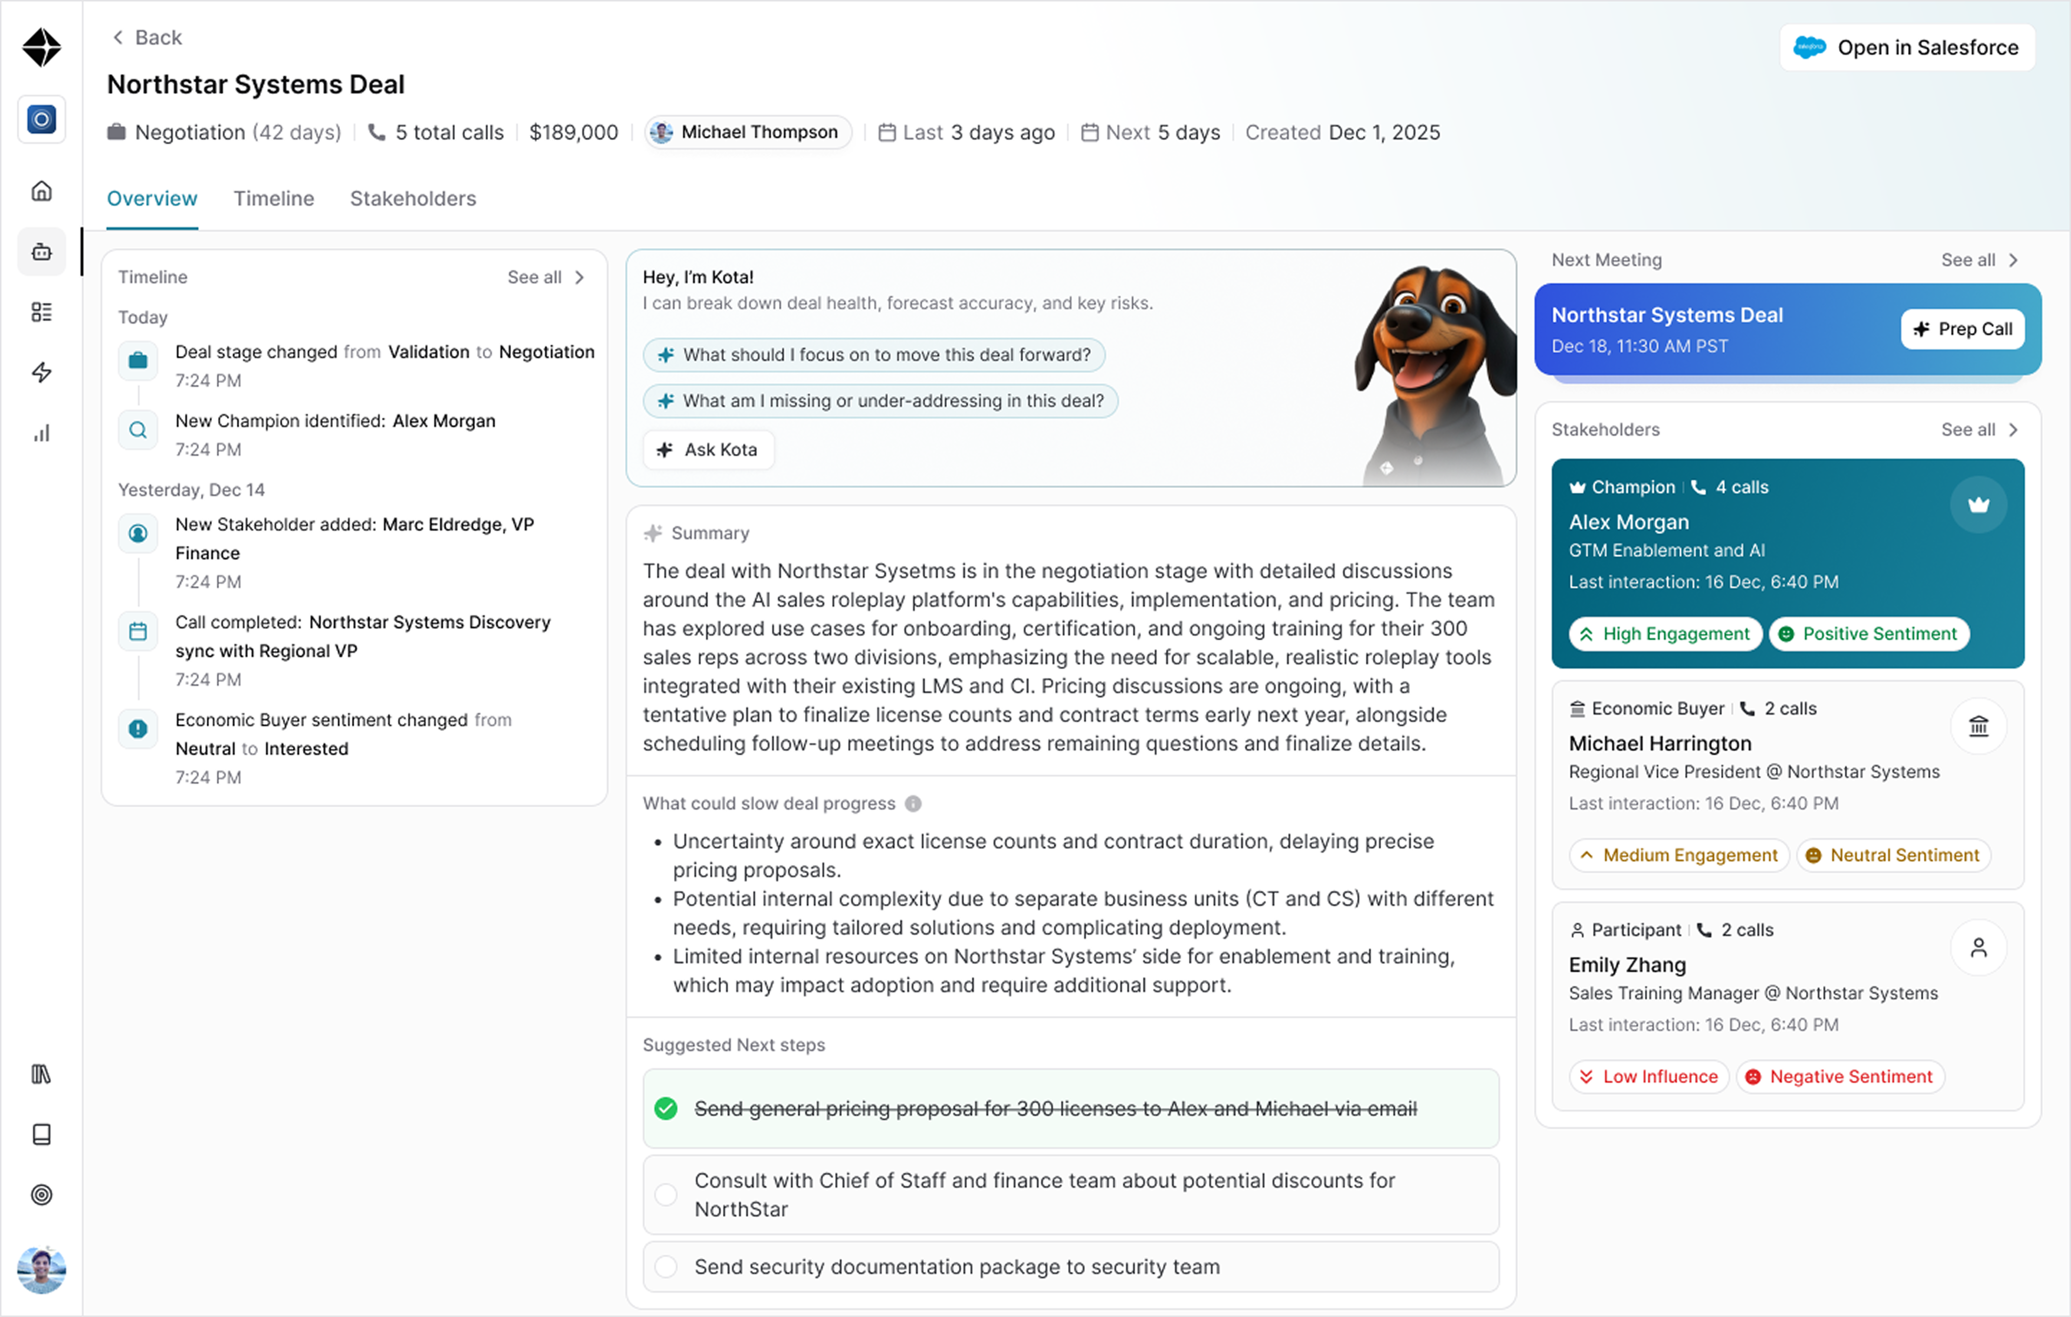The image size is (2071, 1317).
Task: Click the Prep Call button
Action: coord(1962,328)
